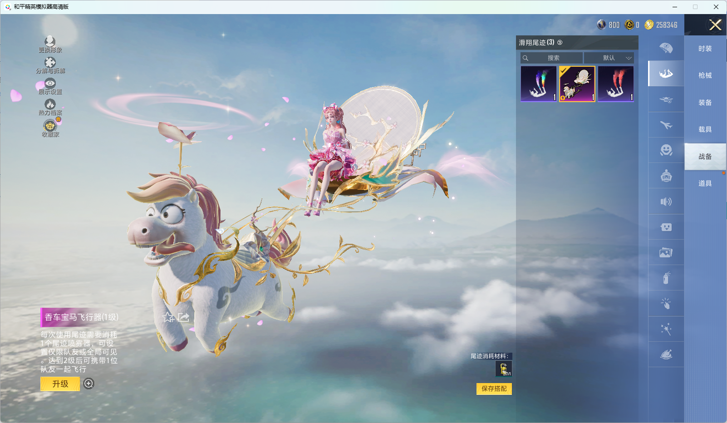Click the magnifier zoom icon beside 升级

(x=89, y=384)
